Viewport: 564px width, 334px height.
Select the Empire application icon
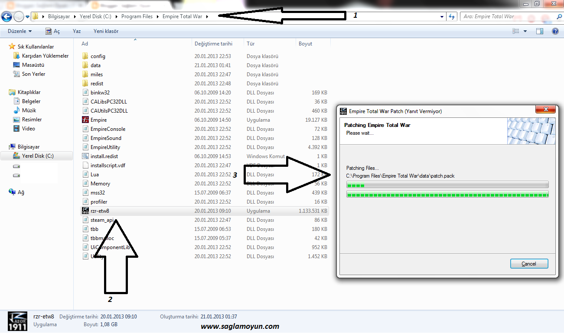click(x=85, y=120)
